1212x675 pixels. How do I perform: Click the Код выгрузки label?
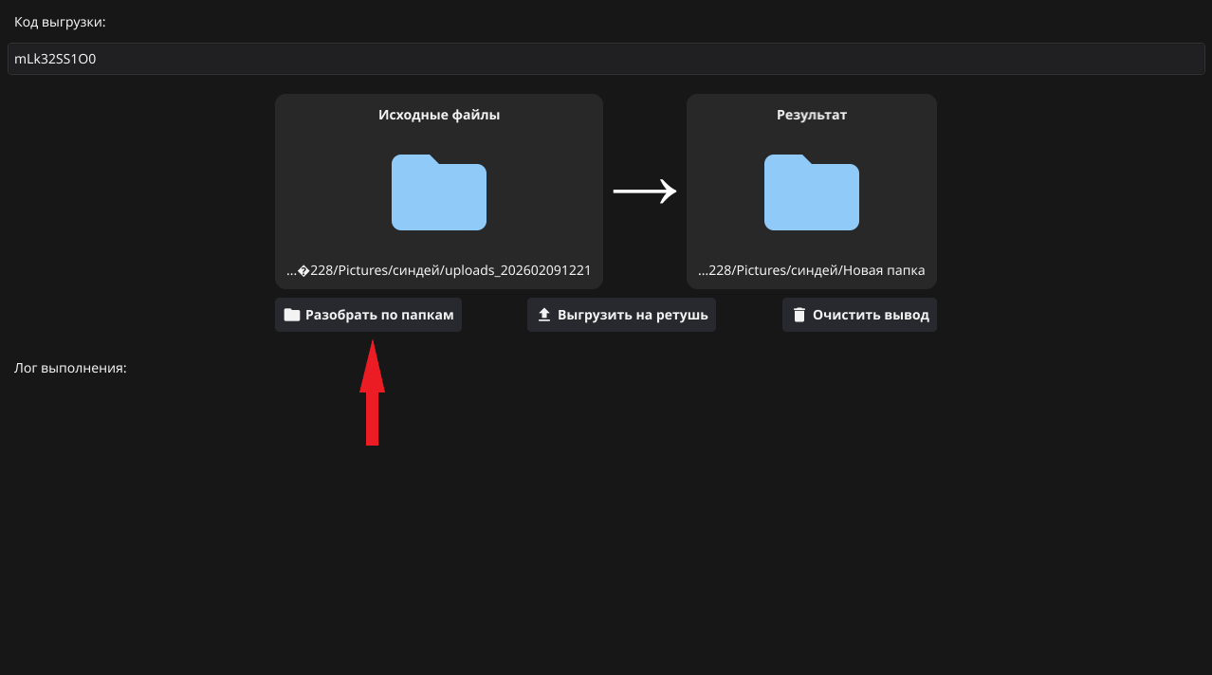click(60, 22)
